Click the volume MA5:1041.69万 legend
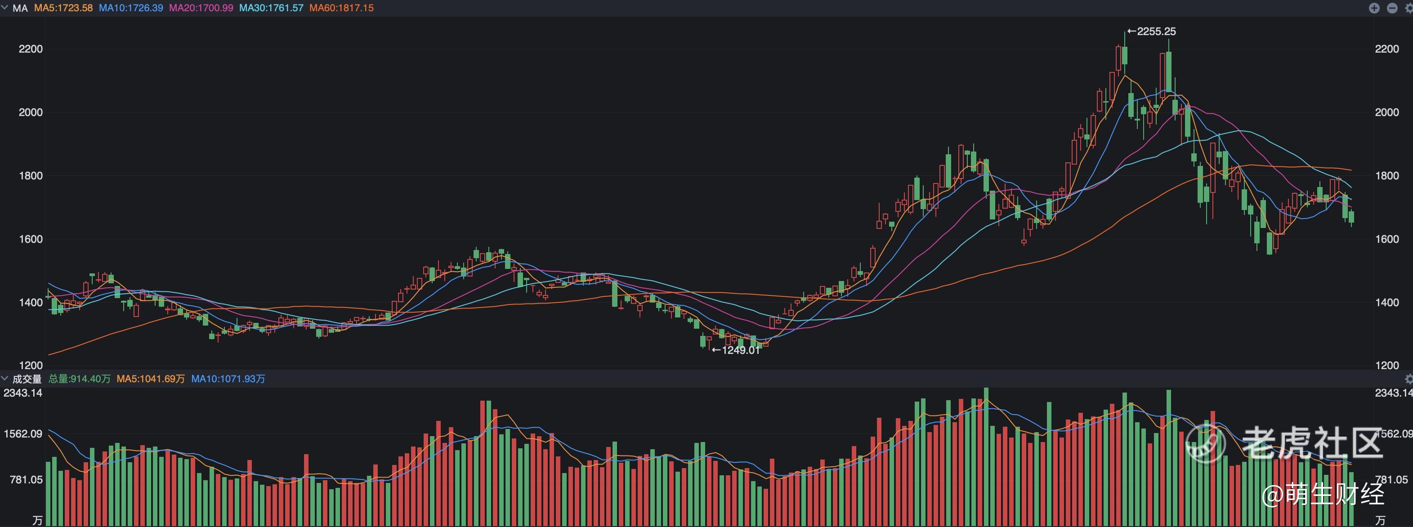This screenshot has height=527, width=1413. (151, 379)
